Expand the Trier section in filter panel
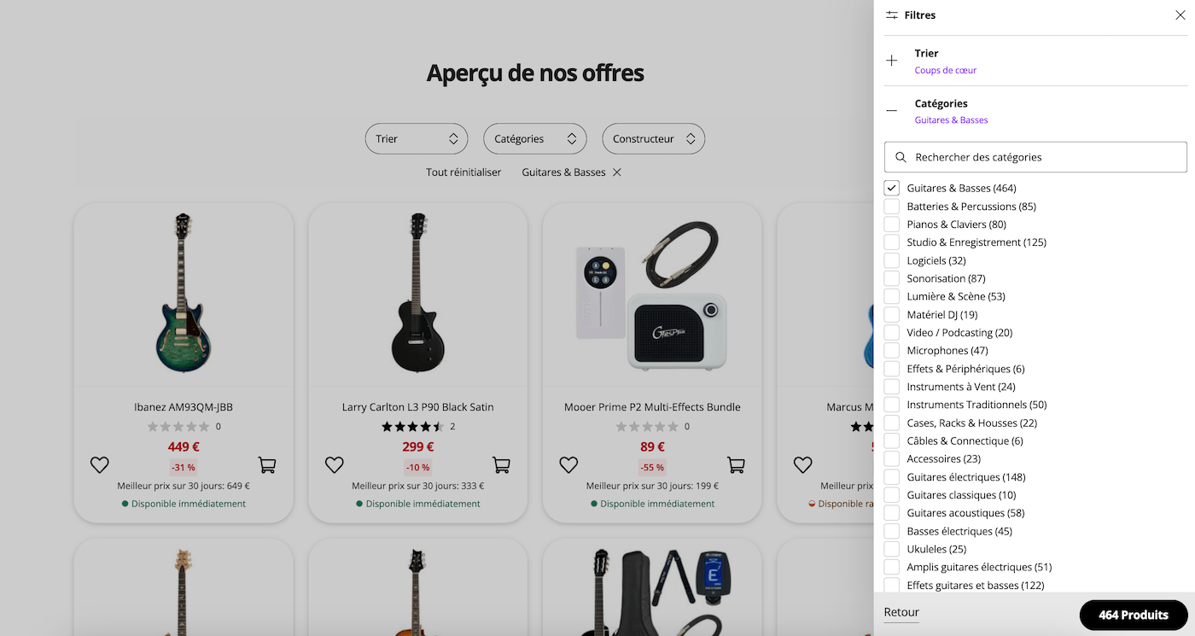This screenshot has width=1195, height=636. [892, 61]
